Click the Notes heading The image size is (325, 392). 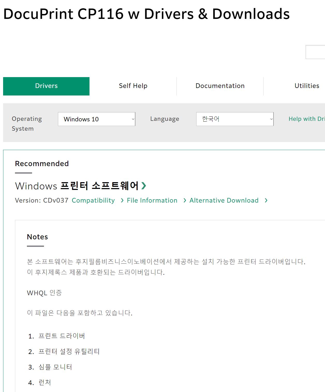click(37, 237)
